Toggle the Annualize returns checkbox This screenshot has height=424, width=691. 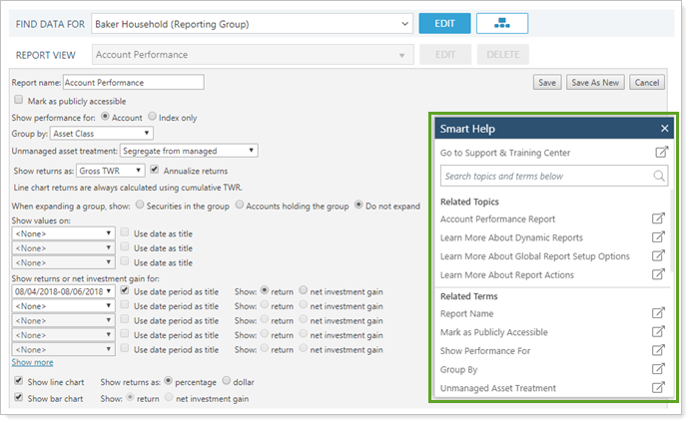pos(155,171)
